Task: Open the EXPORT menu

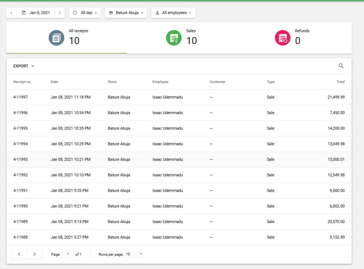Action: [24, 66]
